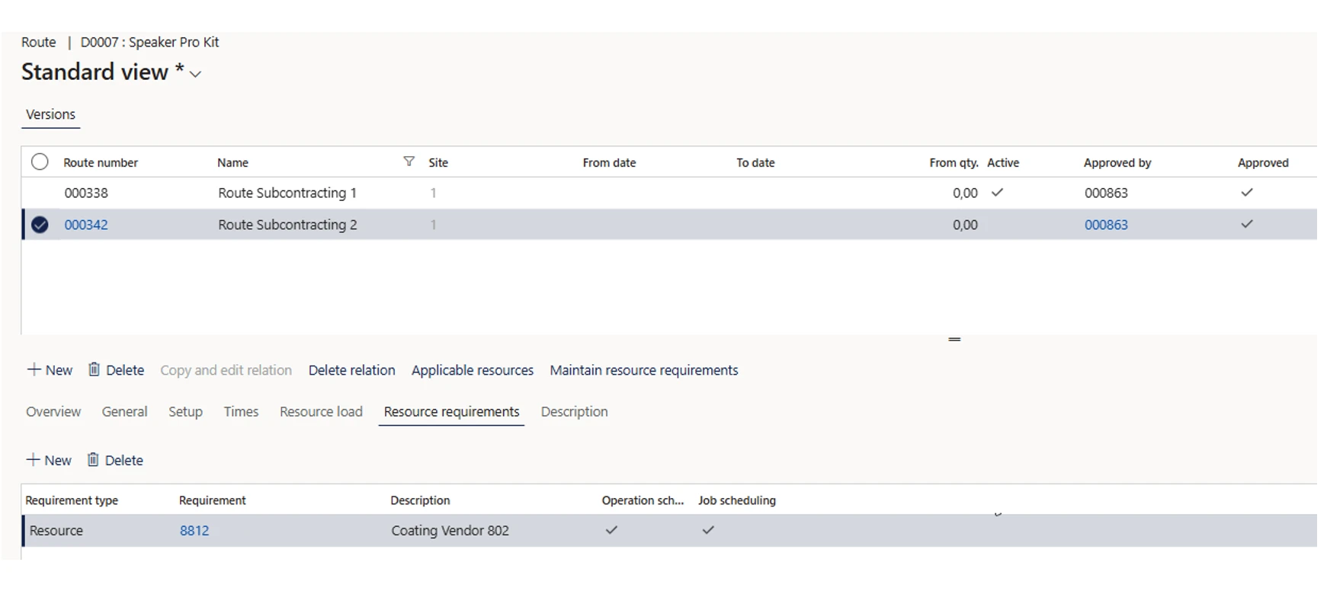The width and height of the screenshot is (1343, 594).
Task: Click the trash Delete icon beside Copy and edit relation
Action: click(x=94, y=370)
